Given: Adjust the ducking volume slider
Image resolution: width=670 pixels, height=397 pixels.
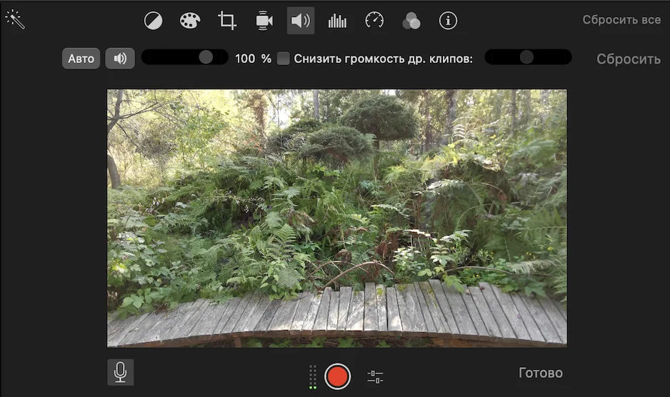Looking at the screenshot, I should coord(528,57).
